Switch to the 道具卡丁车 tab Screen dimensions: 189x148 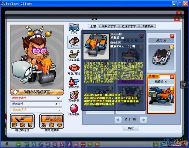[109, 26]
